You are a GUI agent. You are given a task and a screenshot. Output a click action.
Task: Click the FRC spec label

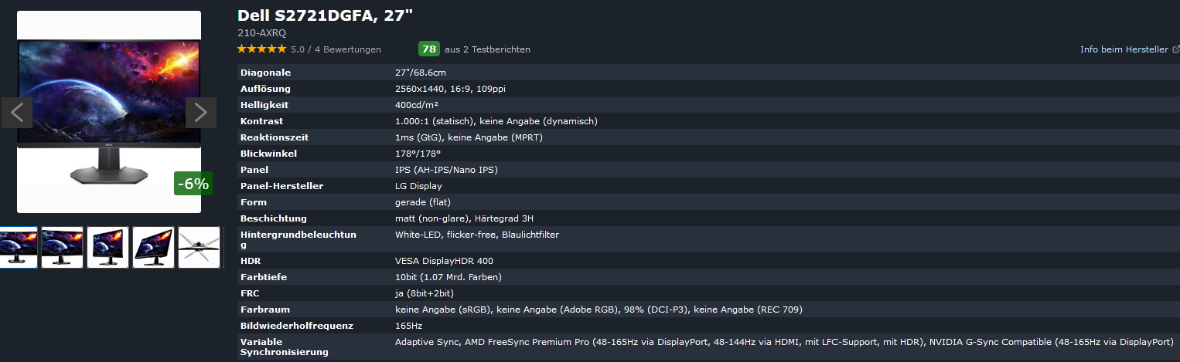click(x=250, y=293)
